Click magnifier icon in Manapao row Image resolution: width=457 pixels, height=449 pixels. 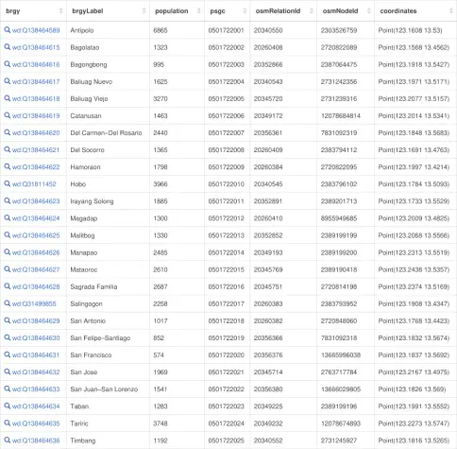(7, 252)
